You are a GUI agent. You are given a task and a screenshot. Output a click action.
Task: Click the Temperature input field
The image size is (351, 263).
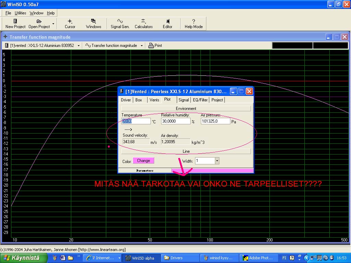pos(136,121)
